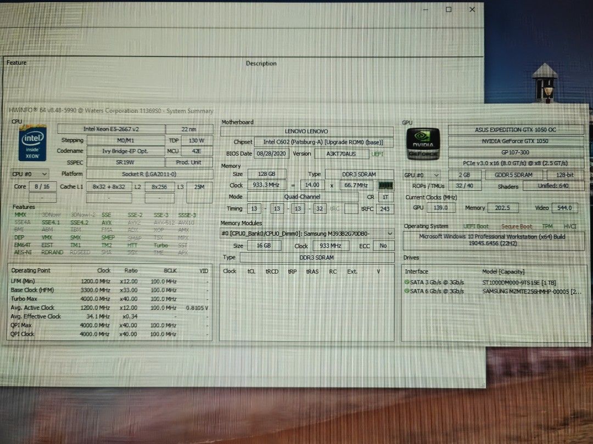Click the A3KT70AUS BIOS version

[x=342, y=153]
